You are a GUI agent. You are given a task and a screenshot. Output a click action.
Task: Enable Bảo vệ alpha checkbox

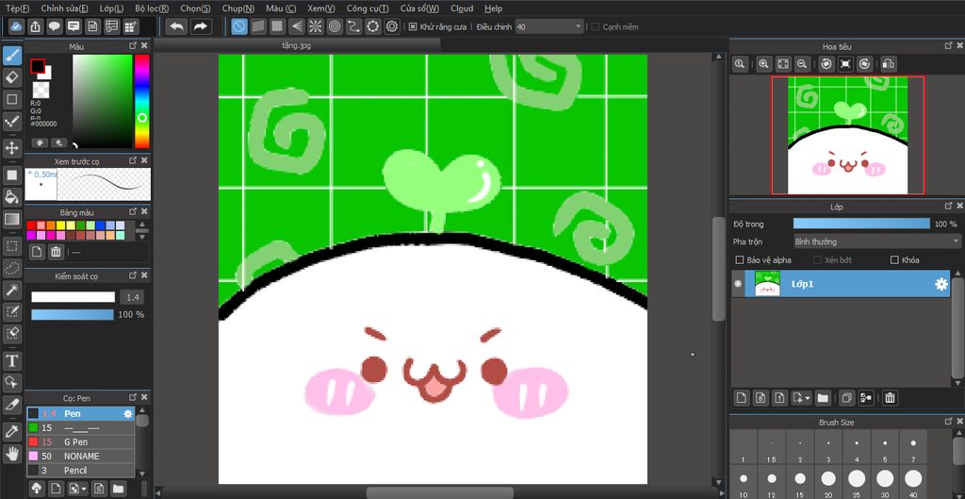740,260
